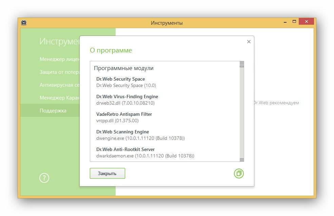Close the Инструменты window
The image size is (334, 216).
coord(306,21)
